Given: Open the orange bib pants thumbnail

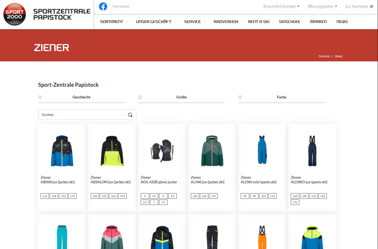Looking at the screenshot, I should (262, 237).
